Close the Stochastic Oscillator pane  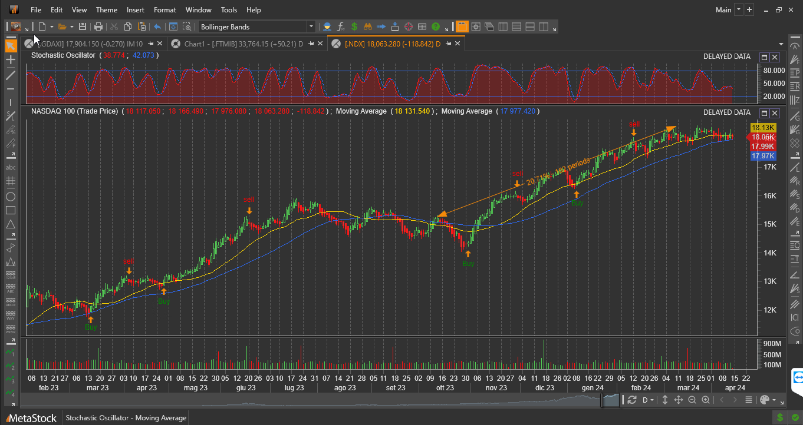tap(775, 57)
